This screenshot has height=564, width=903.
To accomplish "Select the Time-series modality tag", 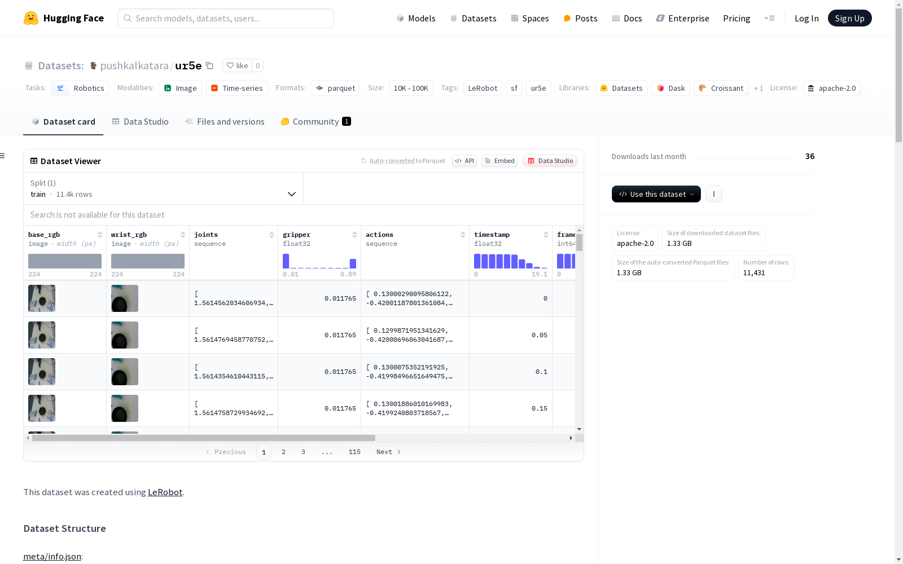I will 236,88.
